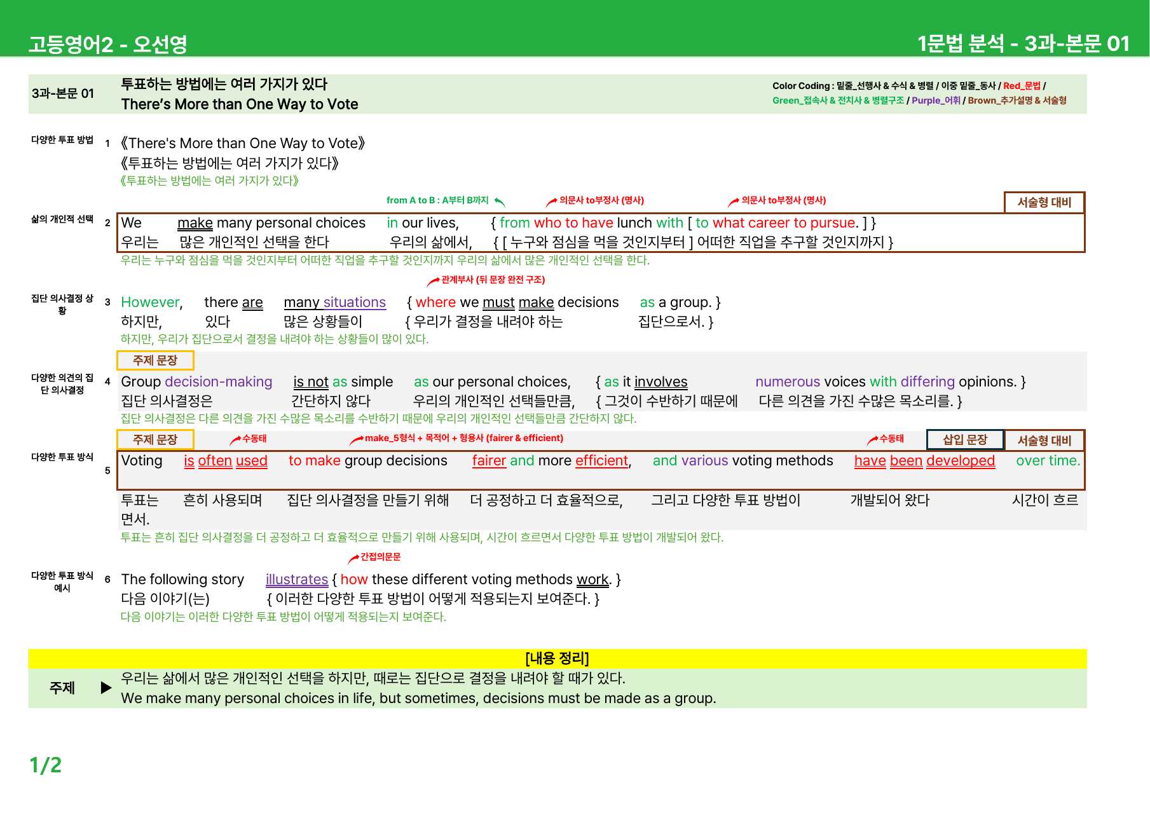Click the 주제 문장 box above sentence 4
The width and height of the screenshot is (1150, 813).
point(155,360)
